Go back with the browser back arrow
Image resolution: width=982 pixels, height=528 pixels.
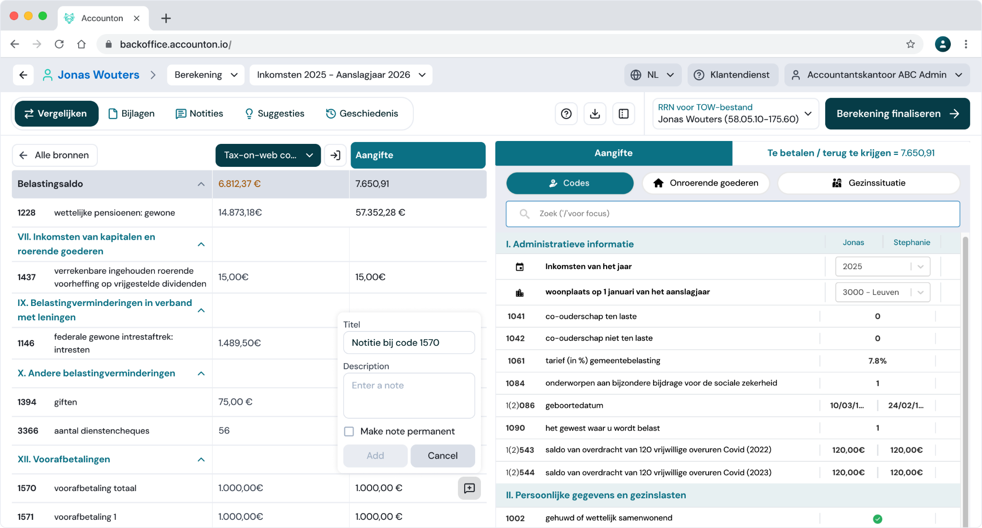coord(15,44)
